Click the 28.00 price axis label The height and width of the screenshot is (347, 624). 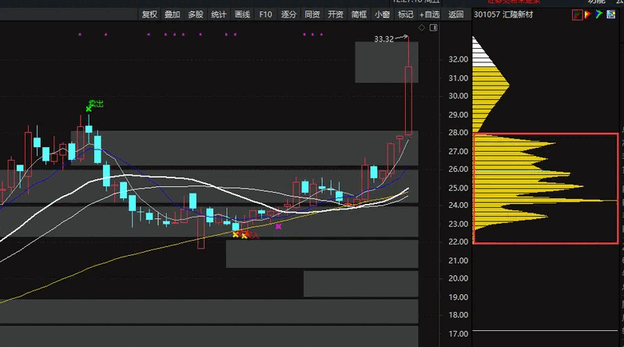click(458, 133)
